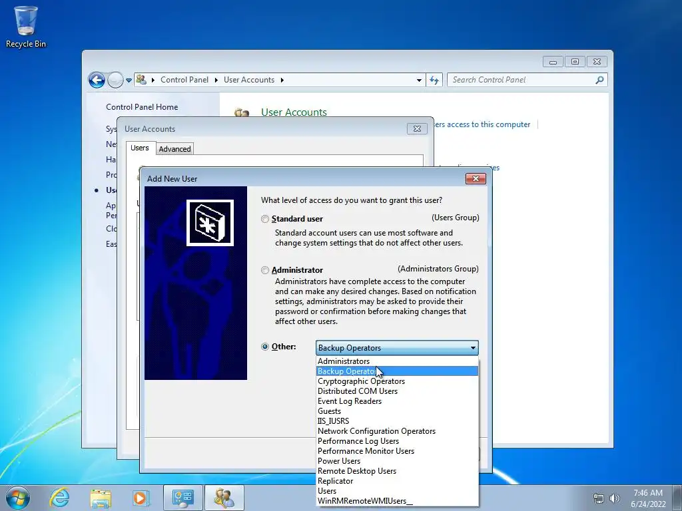Image resolution: width=682 pixels, height=511 pixels.
Task: Launch Internet Explorer from taskbar
Action: click(59, 498)
